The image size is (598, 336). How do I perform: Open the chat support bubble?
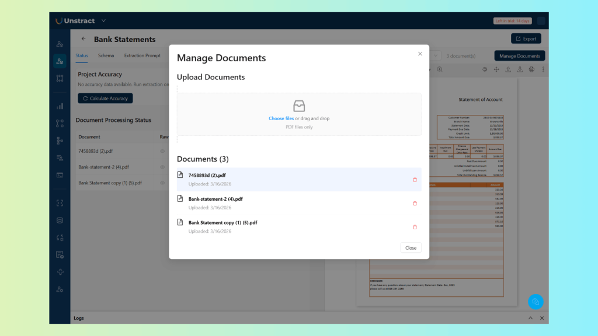(536, 302)
